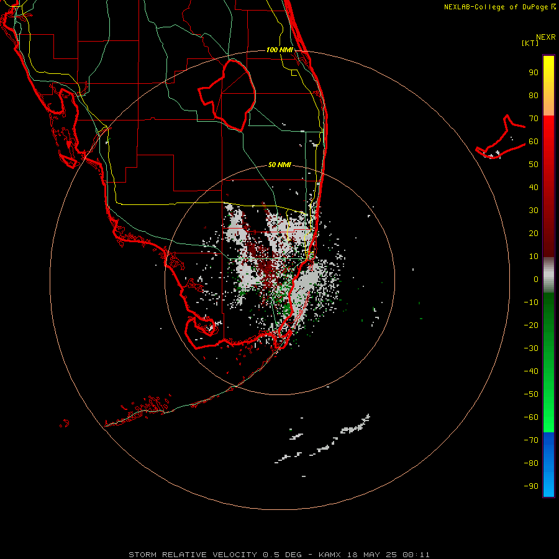559x559 pixels.
Task: Click the 40 value on velocity scale
Action: point(534,187)
